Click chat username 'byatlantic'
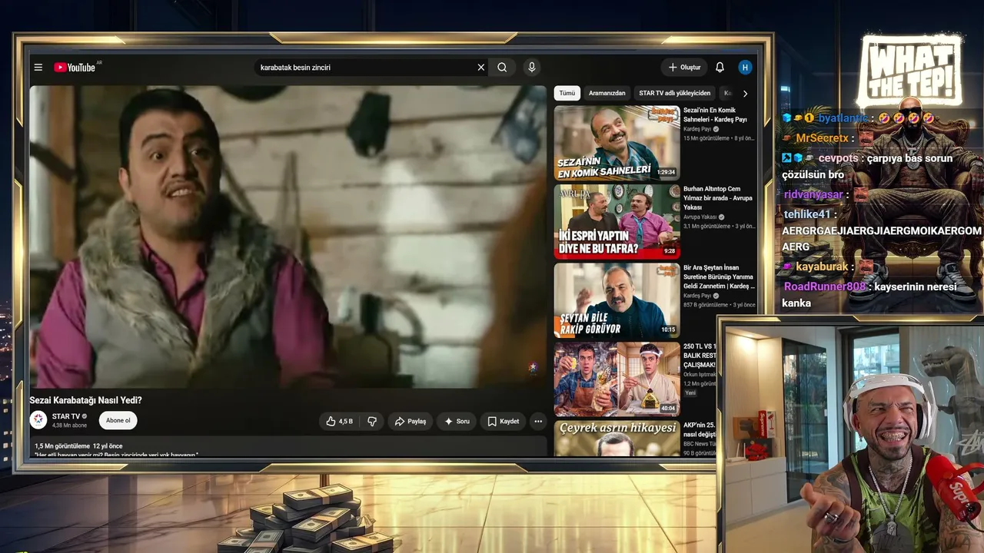984x553 pixels. (843, 118)
